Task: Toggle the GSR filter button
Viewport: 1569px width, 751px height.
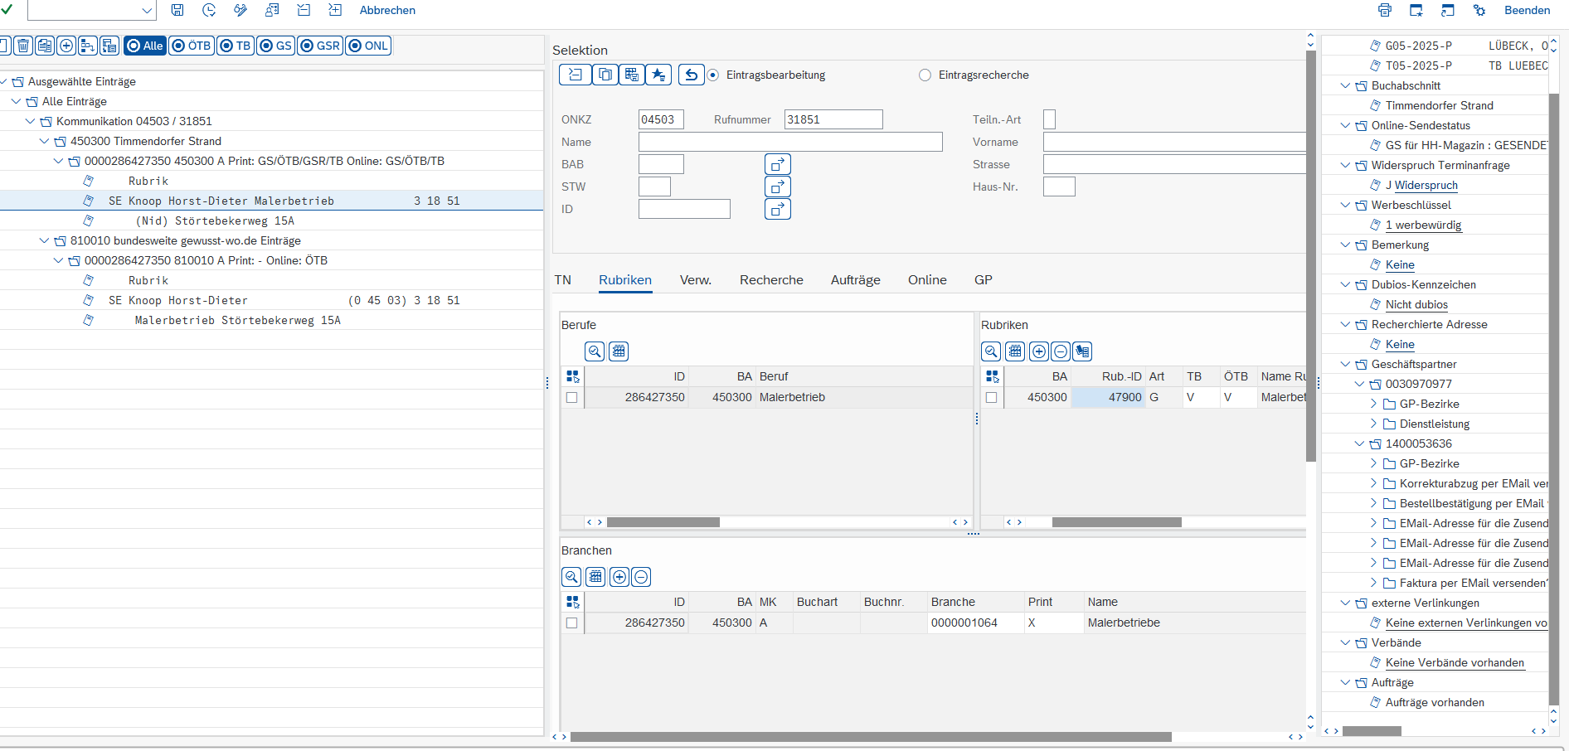Action: point(320,46)
